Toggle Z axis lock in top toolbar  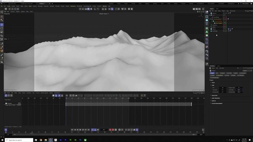(x=15, y=9)
